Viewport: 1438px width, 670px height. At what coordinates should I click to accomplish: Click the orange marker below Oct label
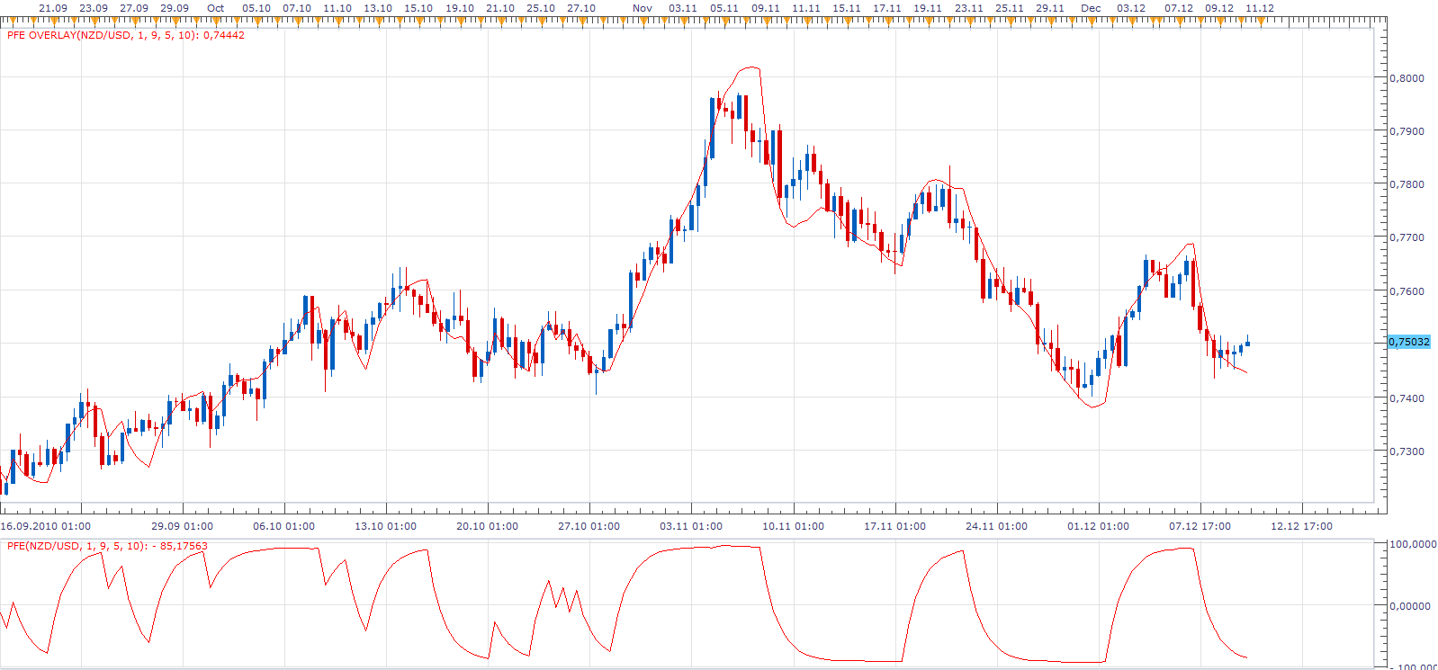216,20
